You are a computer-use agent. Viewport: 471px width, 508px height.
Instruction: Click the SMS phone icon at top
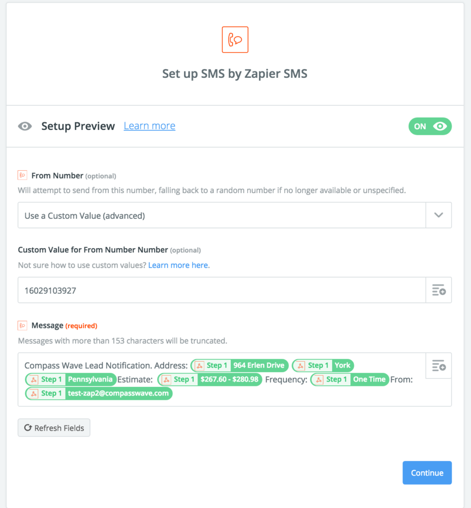point(235,40)
